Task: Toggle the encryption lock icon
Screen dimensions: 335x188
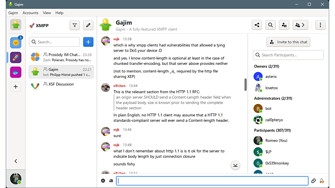Action: (322, 181)
